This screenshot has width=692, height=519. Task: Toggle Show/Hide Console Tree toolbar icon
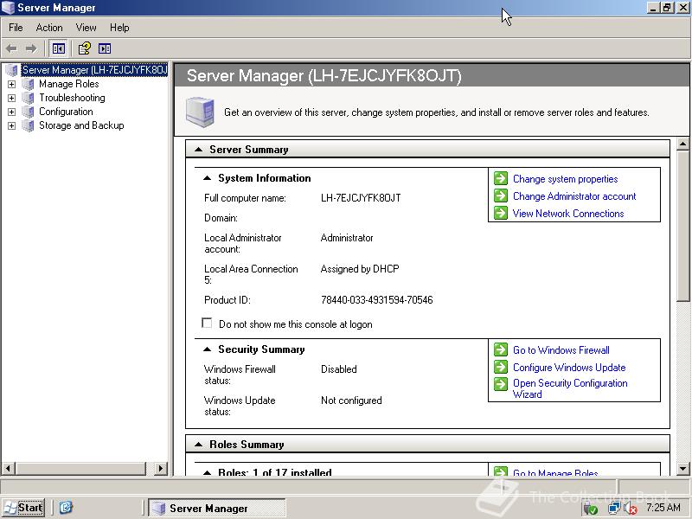(x=58, y=48)
